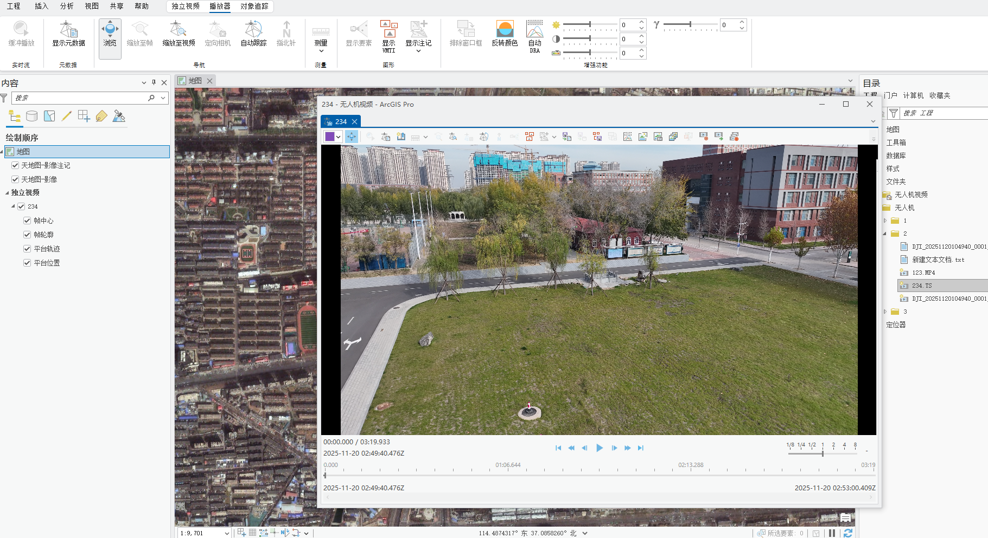Click the list by data source icon
The height and width of the screenshot is (538, 988).
click(x=32, y=116)
